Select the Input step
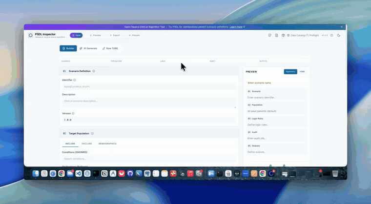371x204 pixels. click(x=76, y=35)
